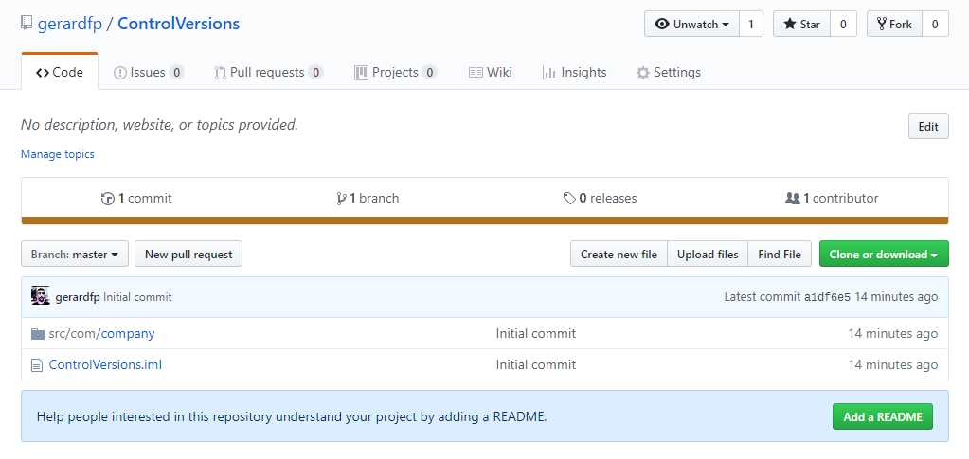The height and width of the screenshot is (459, 969).
Task: Click the file icon beside ControlVersions.iml
Action: [38, 365]
